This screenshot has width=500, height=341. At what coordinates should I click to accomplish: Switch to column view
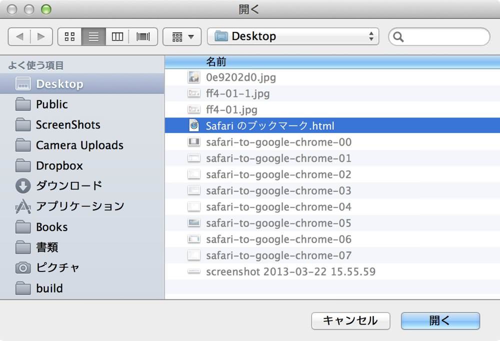(x=117, y=36)
